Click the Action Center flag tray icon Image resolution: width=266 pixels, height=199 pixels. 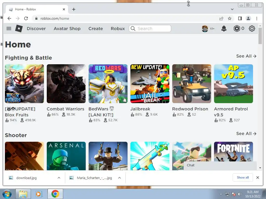pos(234,194)
